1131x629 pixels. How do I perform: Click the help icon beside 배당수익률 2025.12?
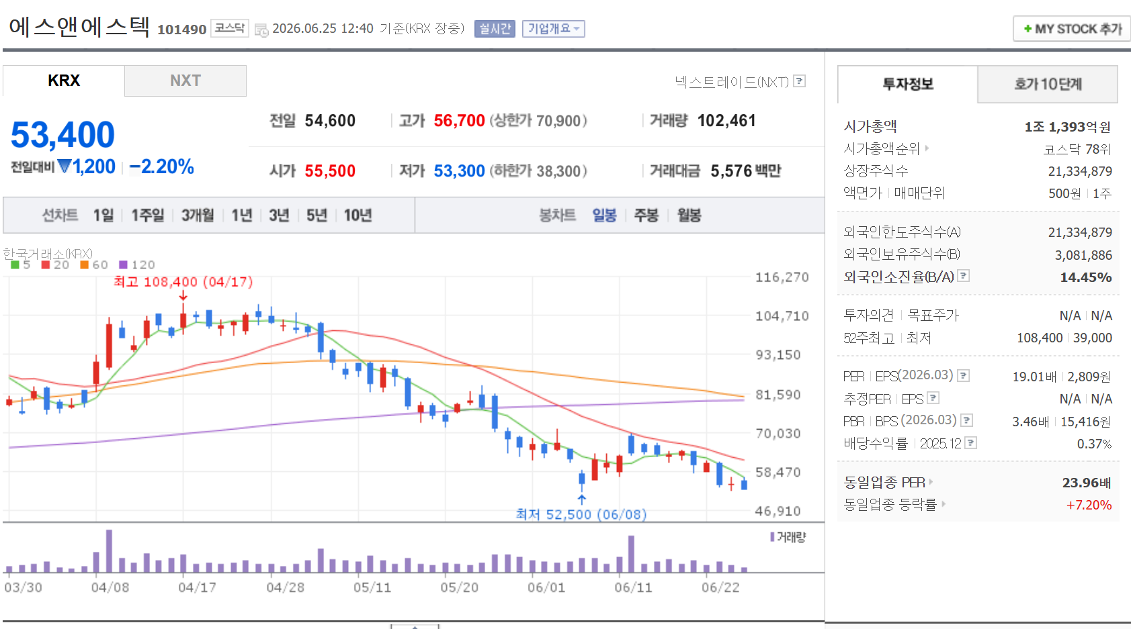tap(970, 442)
